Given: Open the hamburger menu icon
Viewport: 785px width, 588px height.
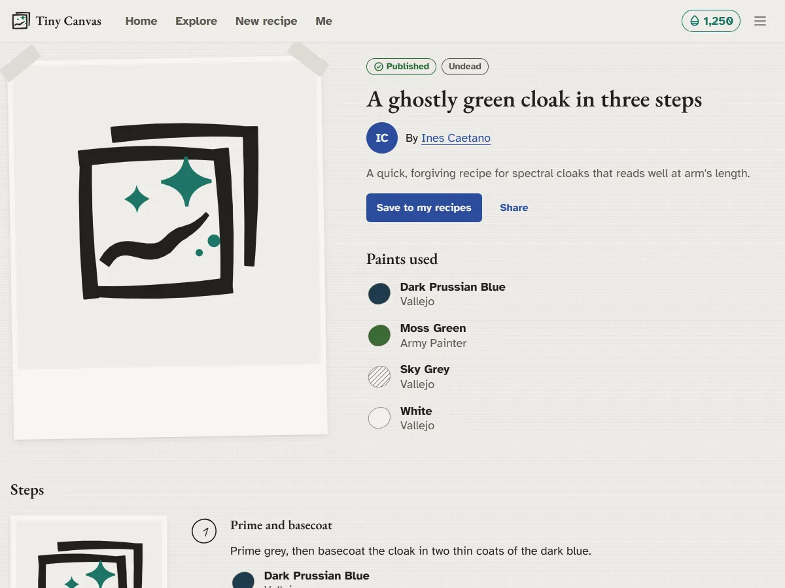Looking at the screenshot, I should point(760,21).
